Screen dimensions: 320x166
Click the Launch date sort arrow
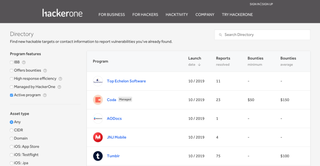click(x=199, y=65)
